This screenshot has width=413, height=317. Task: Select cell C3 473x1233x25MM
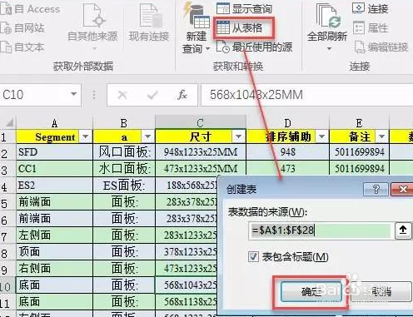tap(201, 169)
